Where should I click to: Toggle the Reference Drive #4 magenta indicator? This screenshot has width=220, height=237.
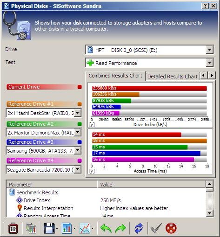click(80, 160)
